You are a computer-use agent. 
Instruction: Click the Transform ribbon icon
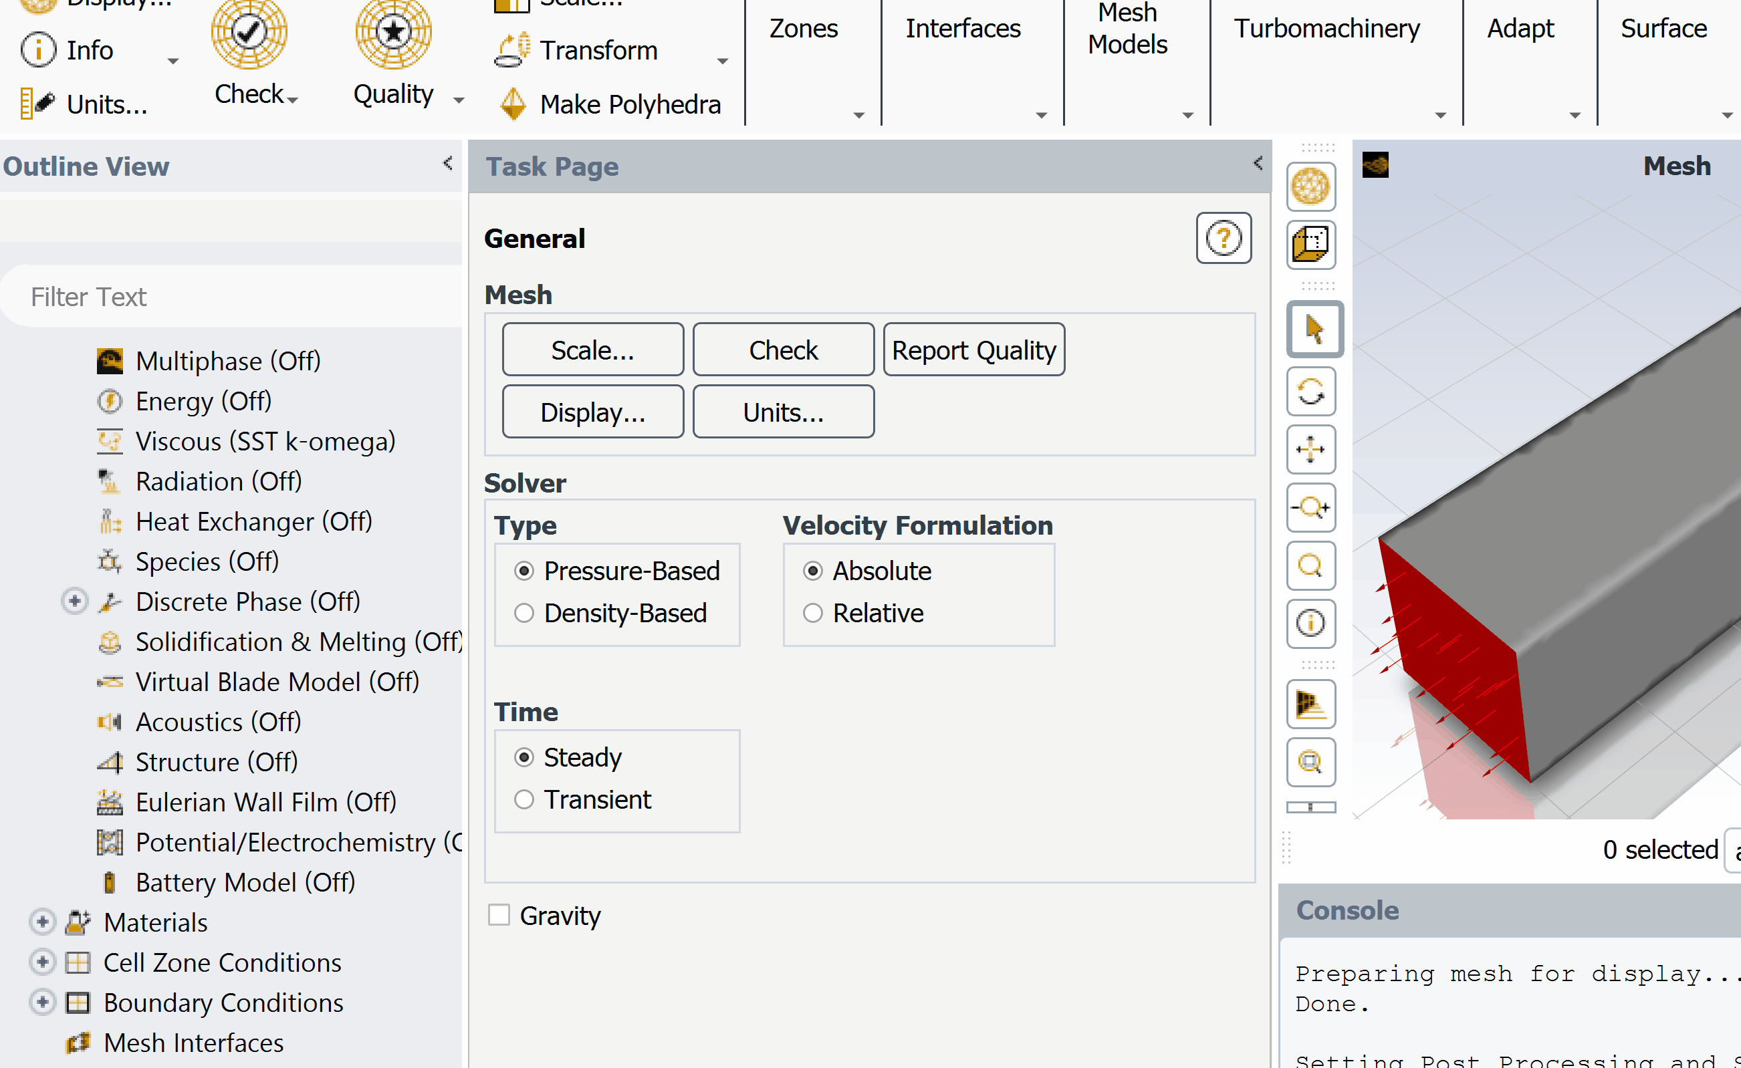[x=512, y=49]
